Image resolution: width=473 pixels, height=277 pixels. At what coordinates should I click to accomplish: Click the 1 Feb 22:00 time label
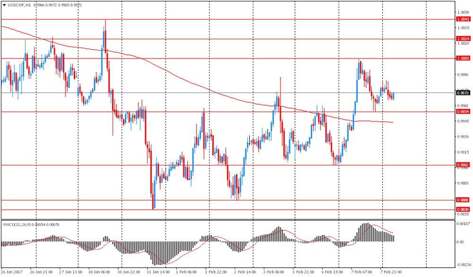(x=216, y=272)
